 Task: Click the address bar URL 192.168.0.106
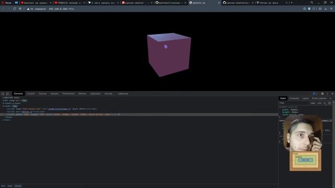(61, 9)
